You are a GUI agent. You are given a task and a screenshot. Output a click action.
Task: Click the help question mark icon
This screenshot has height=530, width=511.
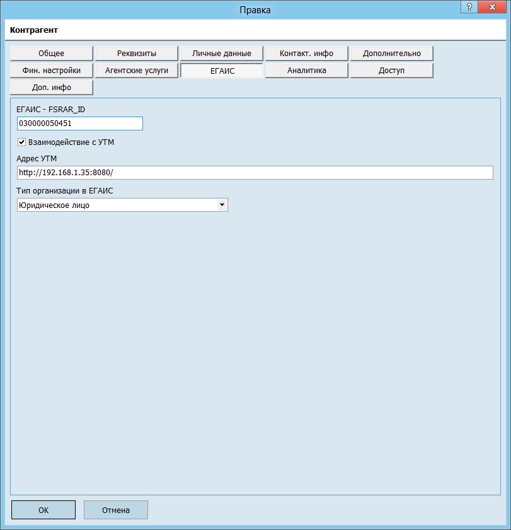point(469,7)
